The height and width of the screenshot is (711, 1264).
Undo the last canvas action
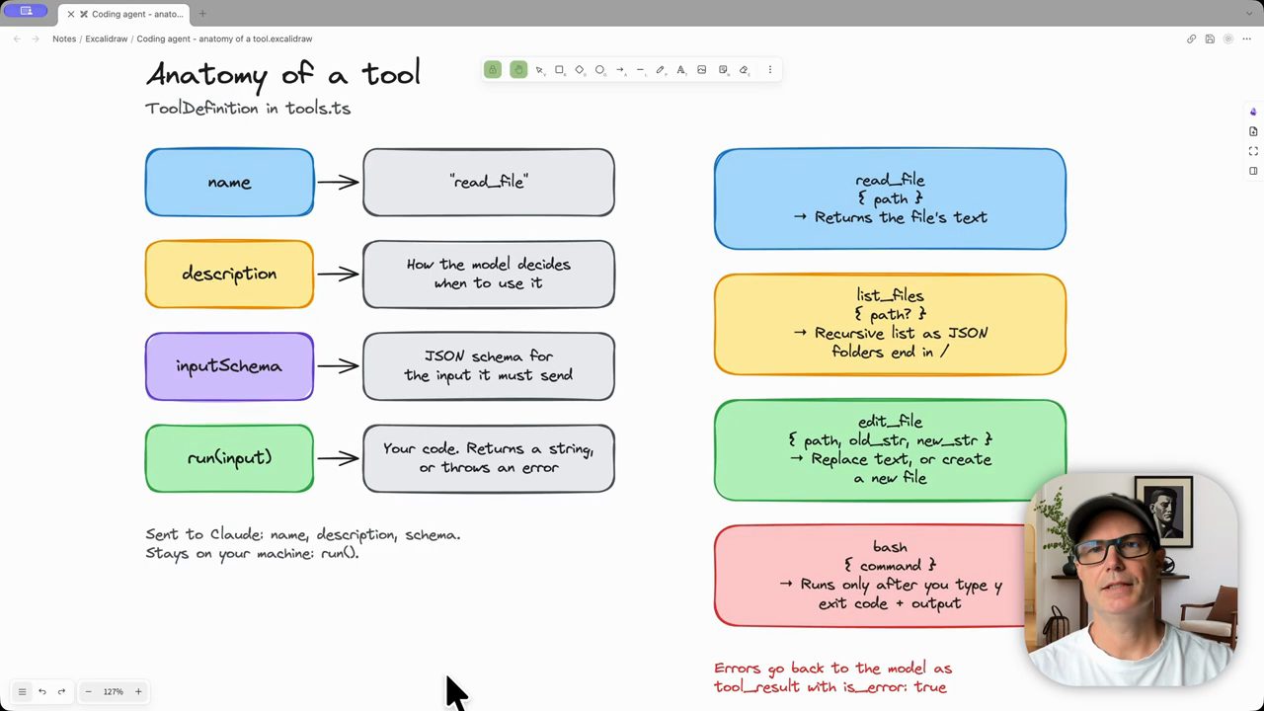pos(42,691)
